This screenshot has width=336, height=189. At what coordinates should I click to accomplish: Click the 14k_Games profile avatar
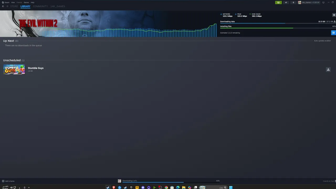point(300,2)
